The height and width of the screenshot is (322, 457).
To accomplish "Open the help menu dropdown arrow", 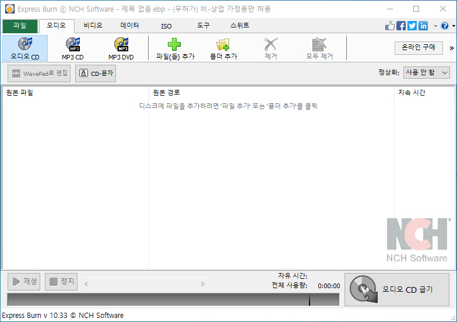I will (454, 26).
